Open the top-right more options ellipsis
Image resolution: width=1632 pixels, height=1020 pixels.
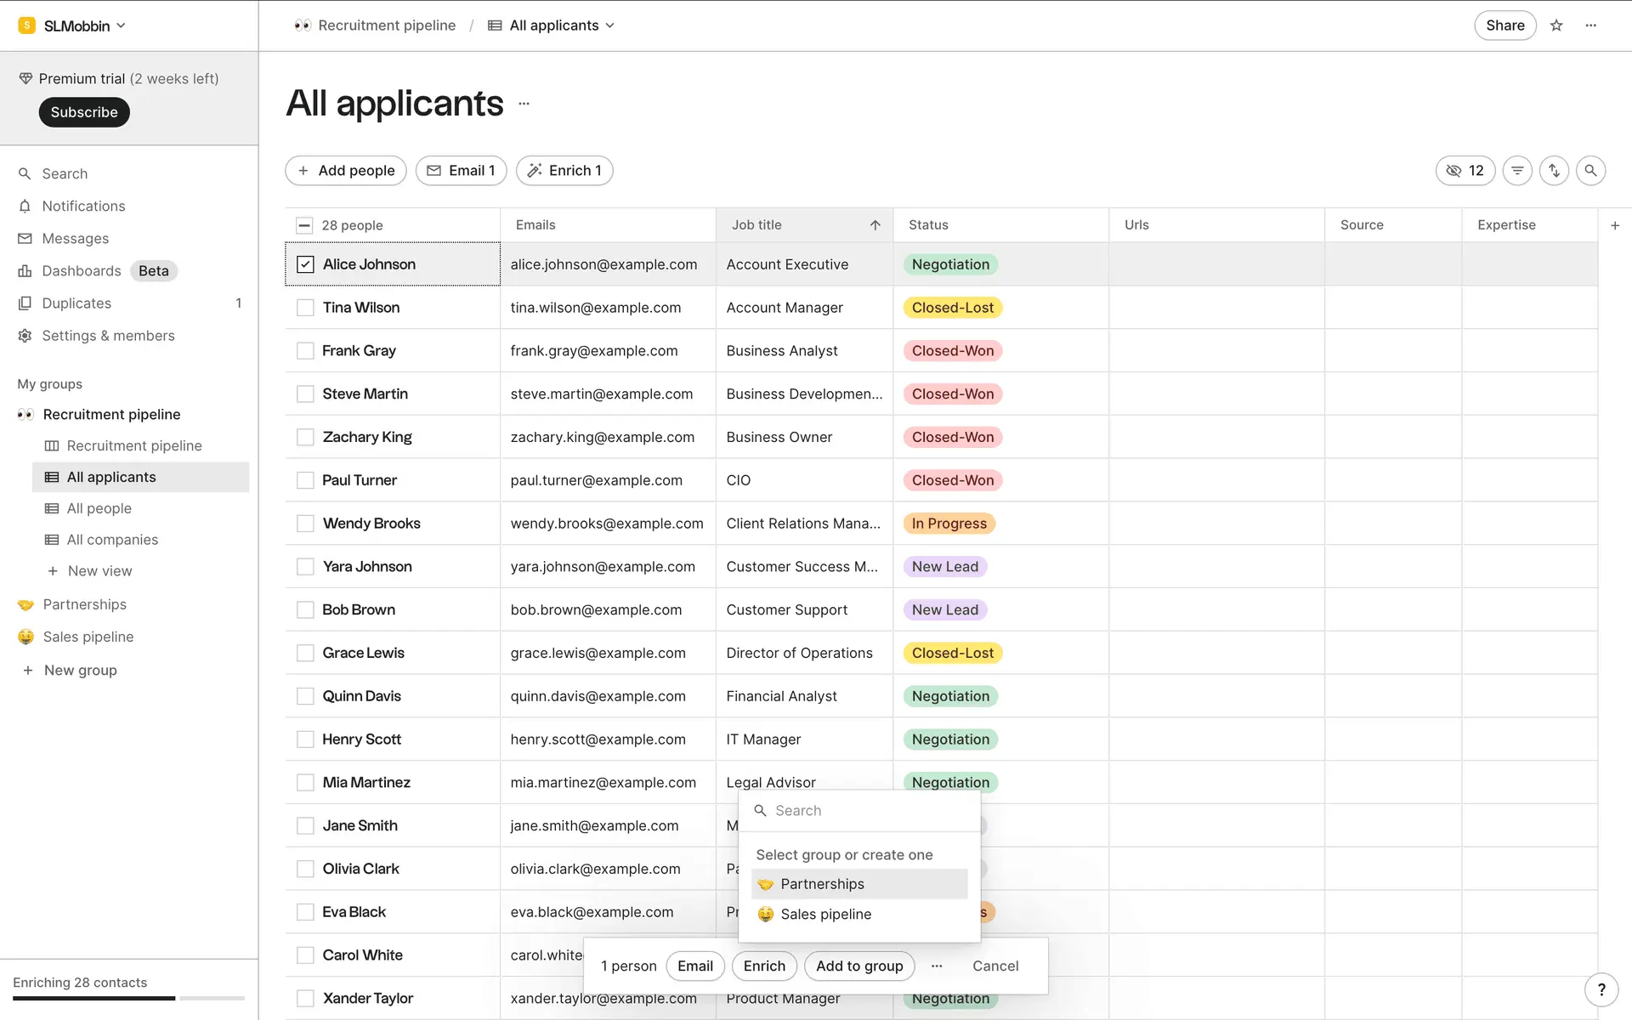coord(1591,25)
